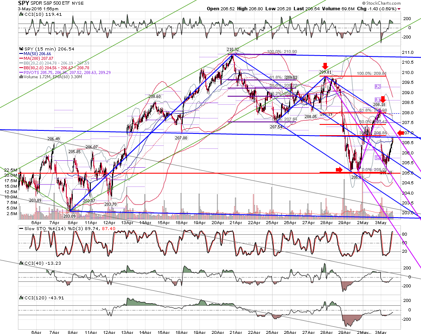The image size is (421, 334).
Task: Click the area icon beside CCI(10)
Action: tap(21, 15)
